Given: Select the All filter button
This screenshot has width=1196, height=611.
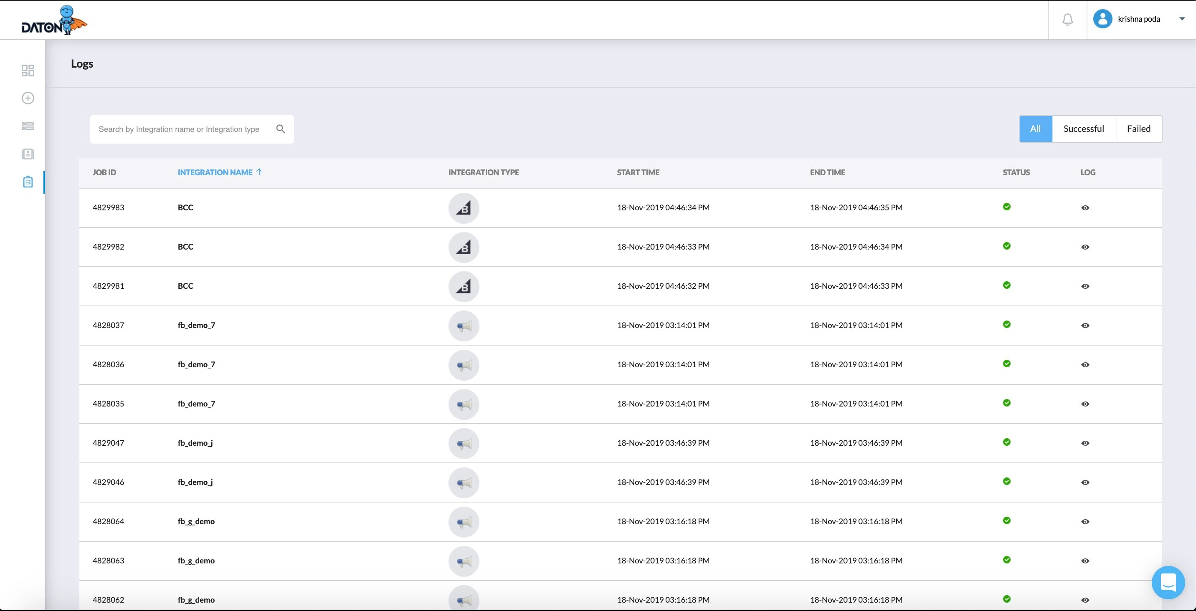Looking at the screenshot, I should pos(1035,129).
